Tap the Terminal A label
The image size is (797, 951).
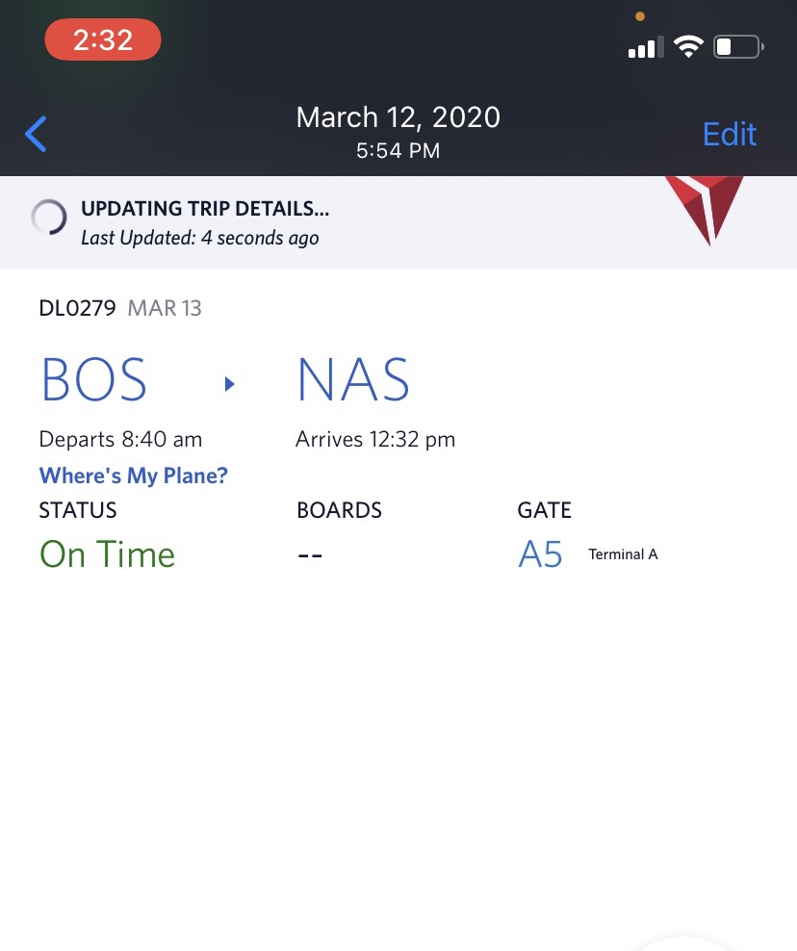click(x=623, y=554)
